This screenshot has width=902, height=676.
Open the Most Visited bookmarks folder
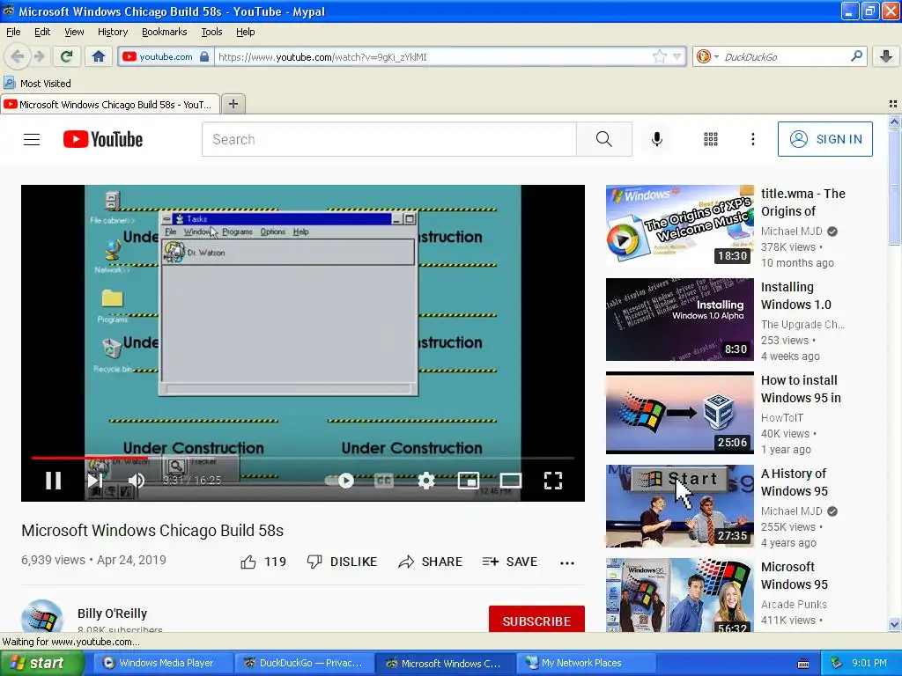tap(37, 84)
